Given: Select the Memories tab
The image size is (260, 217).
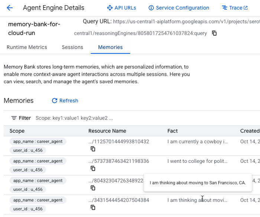Looking at the screenshot, I should click(110, 47).
